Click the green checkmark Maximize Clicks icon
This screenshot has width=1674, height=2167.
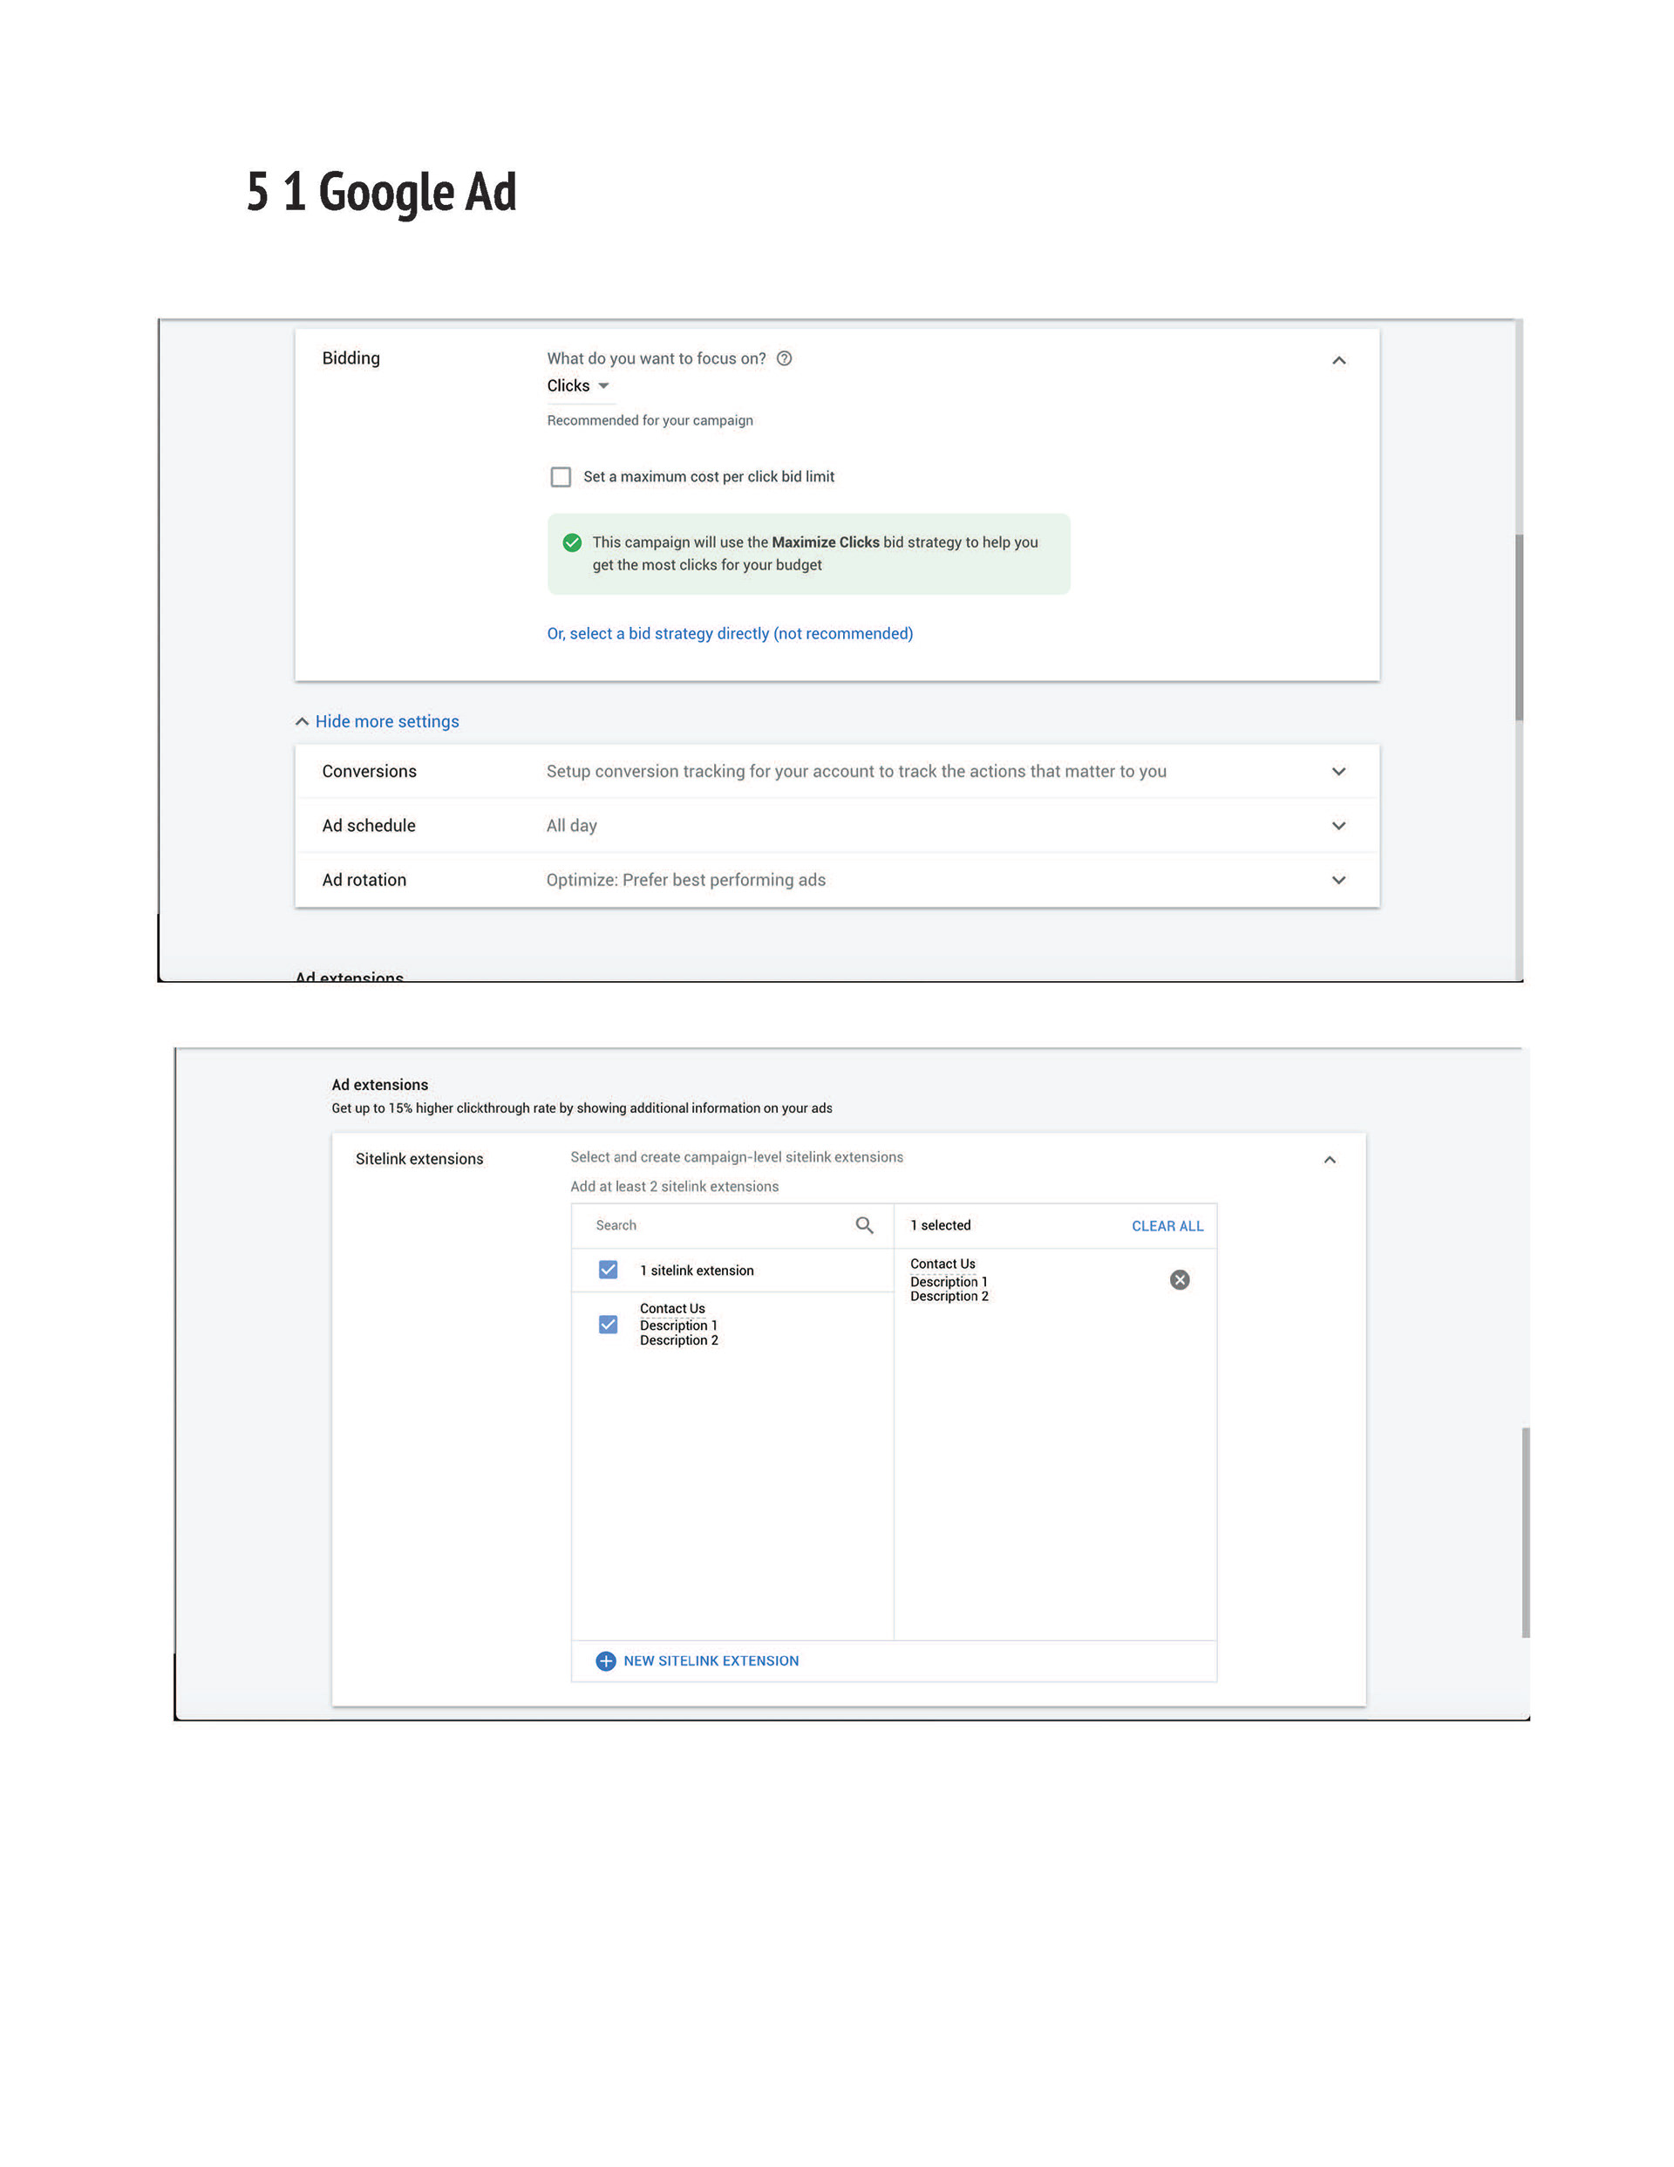point(572,542)
